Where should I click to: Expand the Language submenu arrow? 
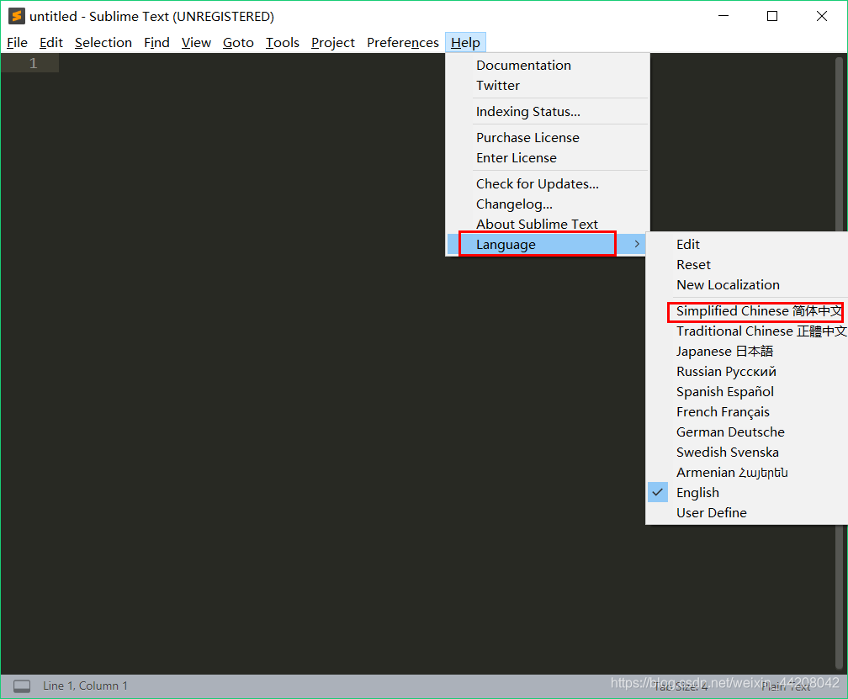637,244
